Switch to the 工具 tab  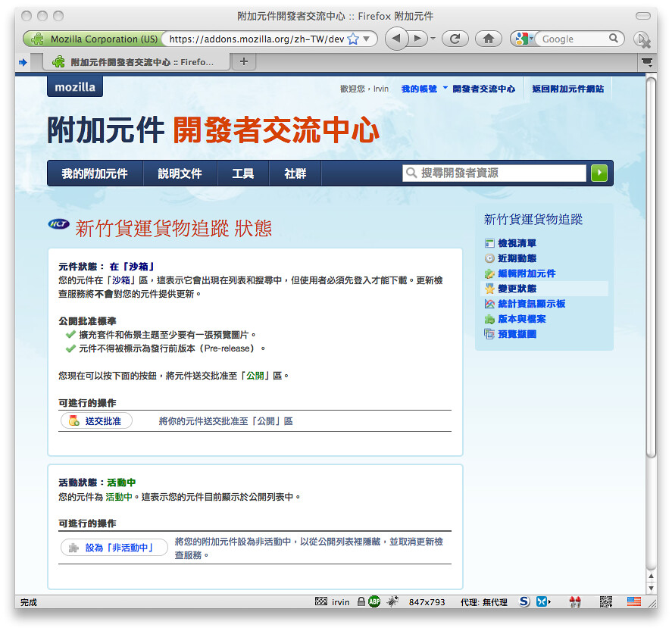[243, 173]
